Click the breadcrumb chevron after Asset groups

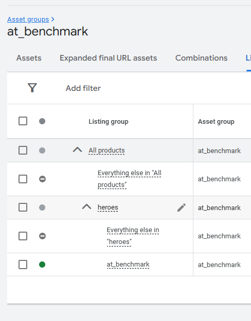[x=52, y=19]
